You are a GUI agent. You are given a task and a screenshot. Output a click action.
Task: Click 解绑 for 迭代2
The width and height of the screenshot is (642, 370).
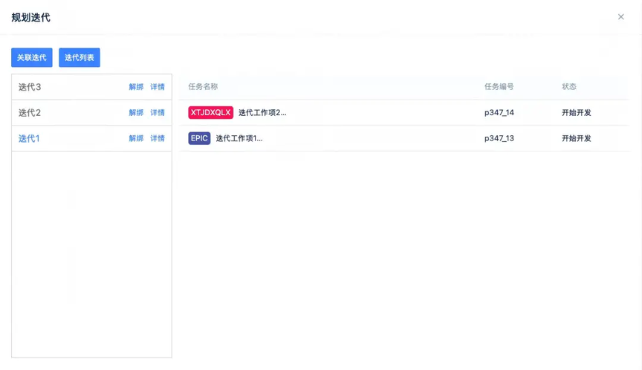136,112
